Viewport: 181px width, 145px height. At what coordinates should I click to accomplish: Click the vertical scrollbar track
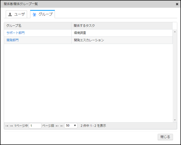175,75
